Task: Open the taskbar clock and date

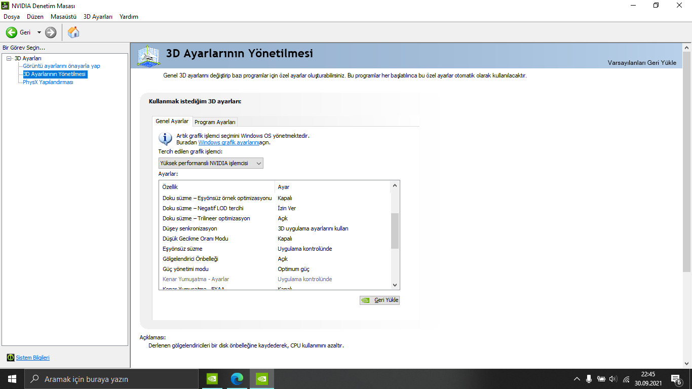Action: [648, 379]
